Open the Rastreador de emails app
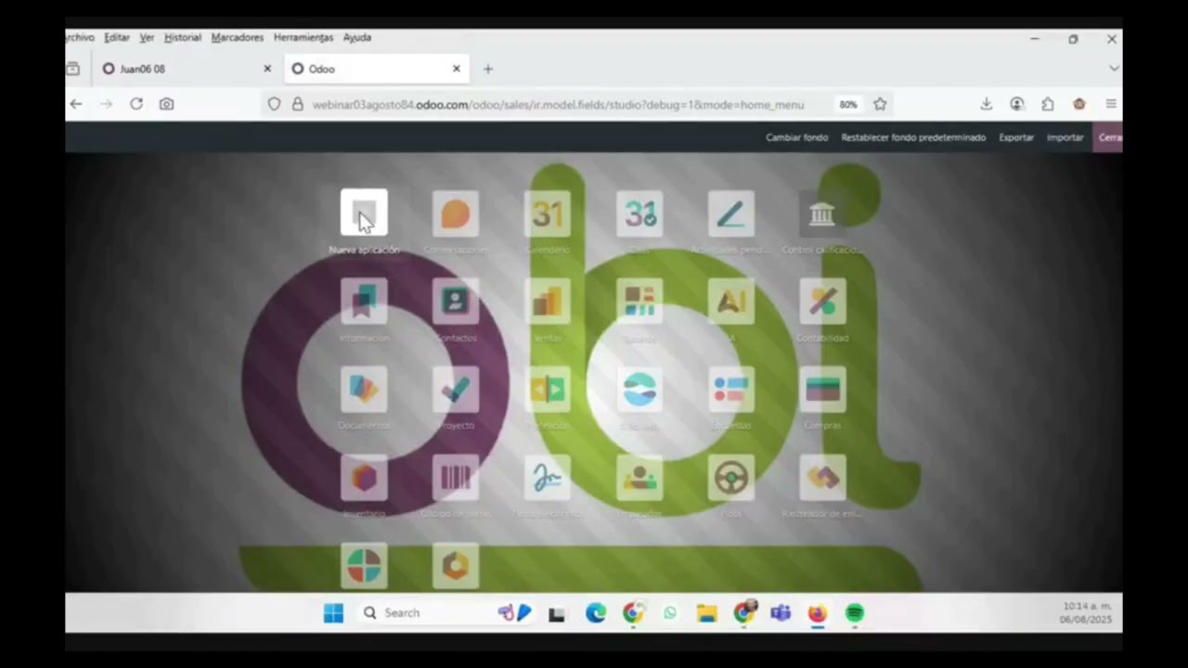Viewport: 1188px width, 668px height. pos(822,478)
